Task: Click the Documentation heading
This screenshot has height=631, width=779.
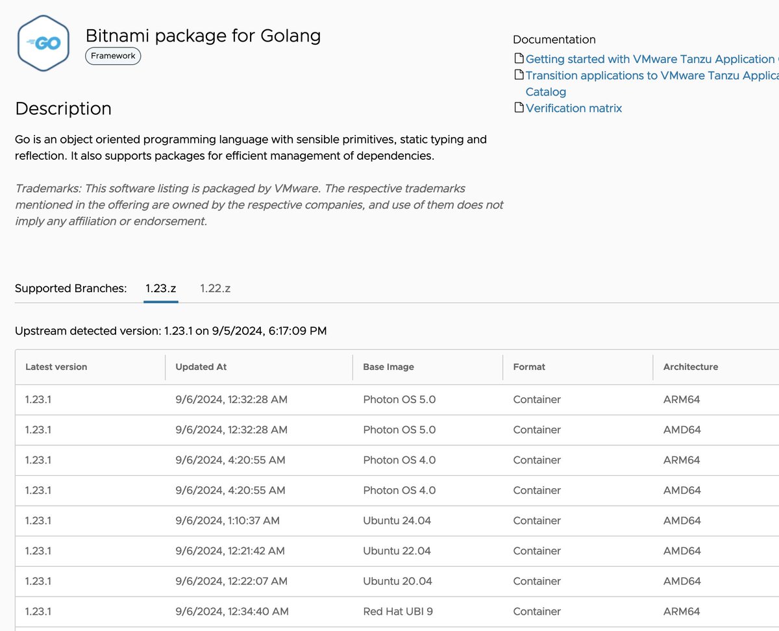Action: point(554,40)
